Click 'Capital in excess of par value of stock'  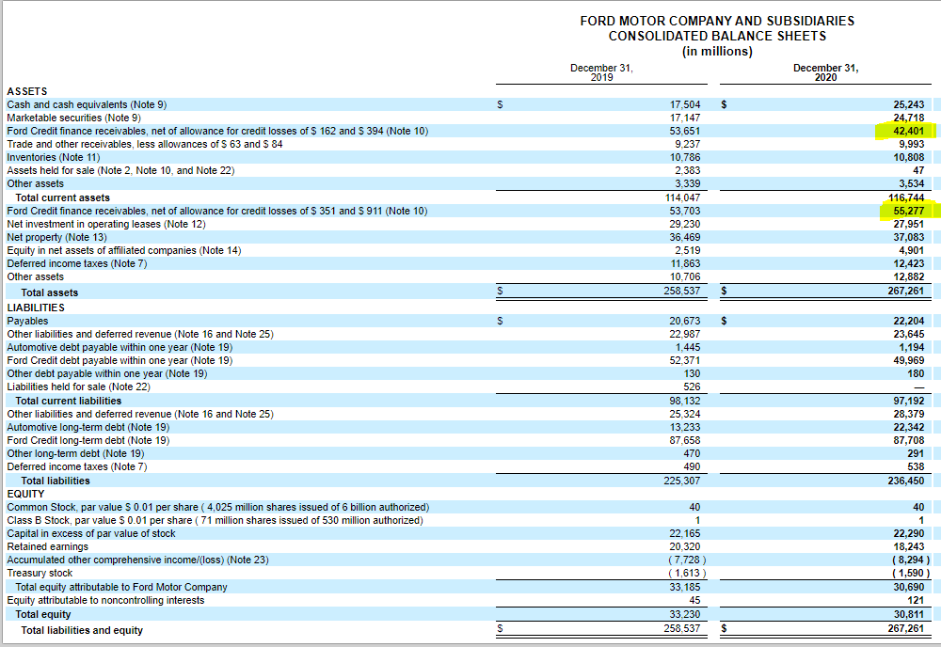[x=91, y=533]
